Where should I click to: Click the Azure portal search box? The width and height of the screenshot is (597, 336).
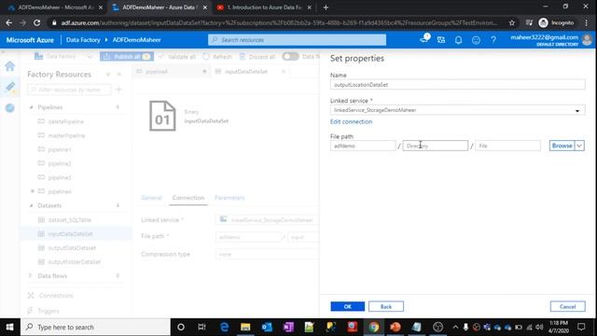click(297, 39)
